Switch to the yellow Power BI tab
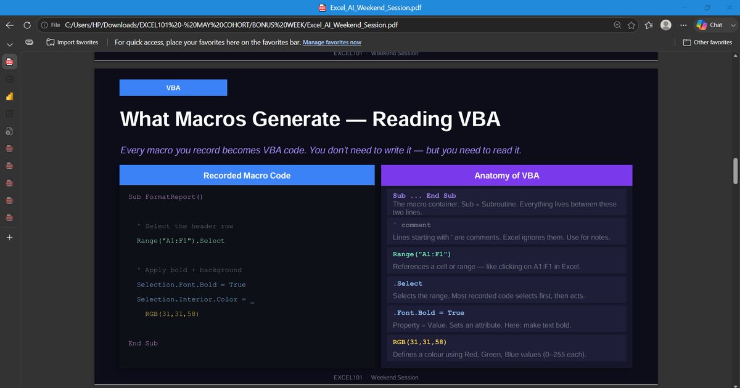The width and height of the screenshot is (740, 388). click(9, 97)
